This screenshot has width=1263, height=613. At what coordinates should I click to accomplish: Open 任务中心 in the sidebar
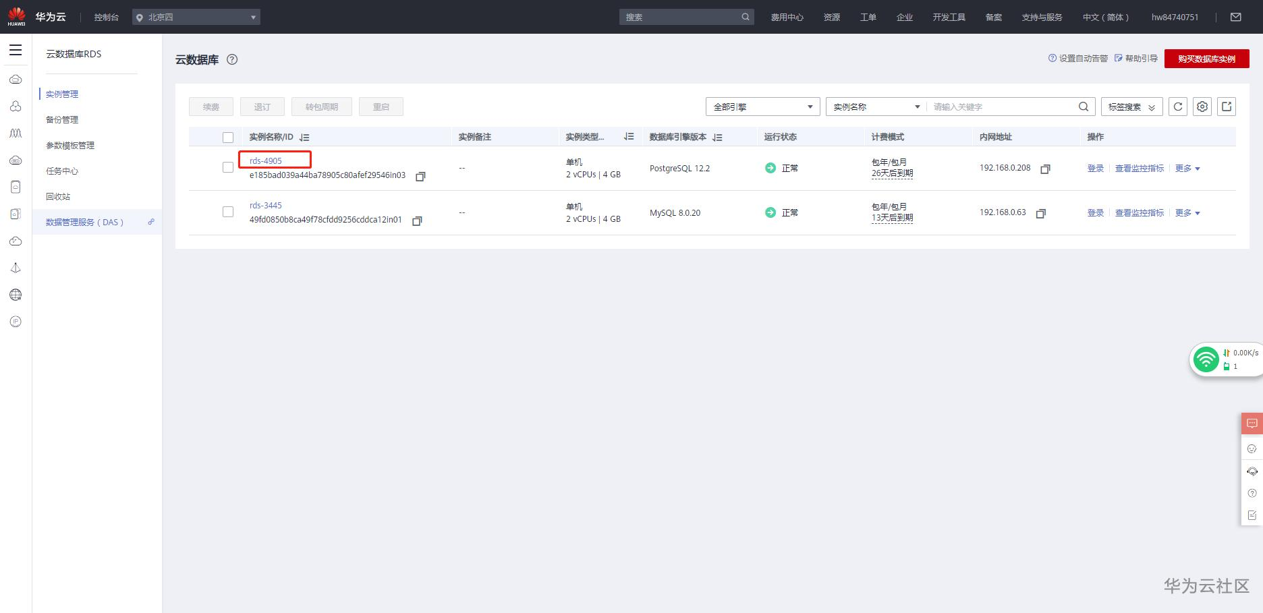pyautogui.click(x=62, y=171)
